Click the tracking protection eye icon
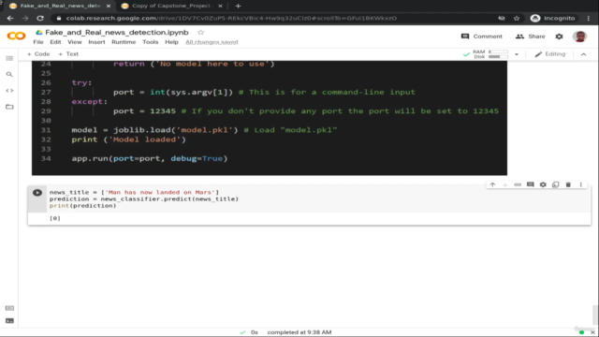 (x=502, y=18)
